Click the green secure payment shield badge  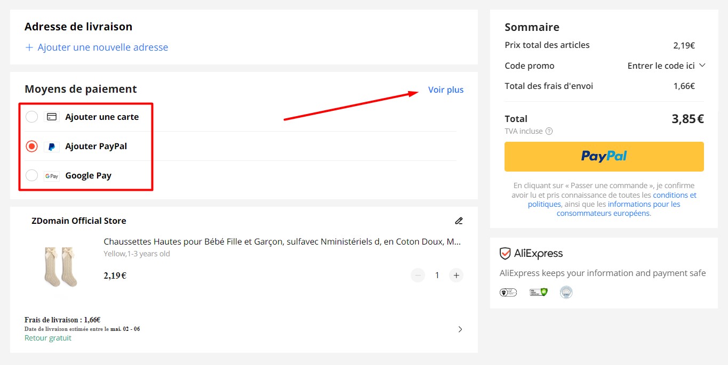(538, 292)
